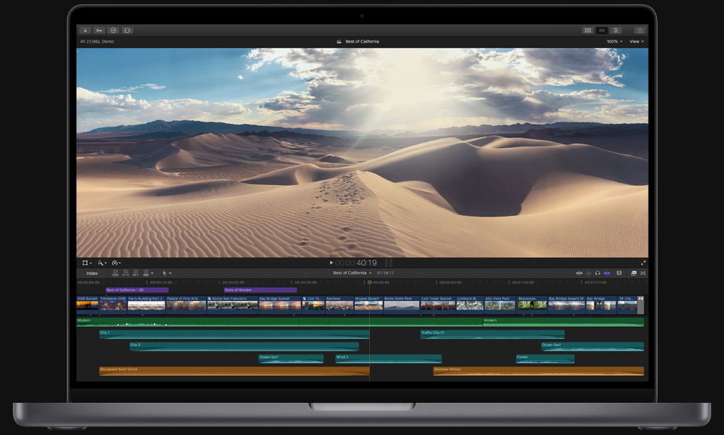Select the Alta Vista Park clip

tap(500, 305)
